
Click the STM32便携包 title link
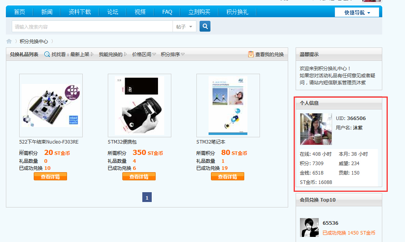click(x=122, y=142)
